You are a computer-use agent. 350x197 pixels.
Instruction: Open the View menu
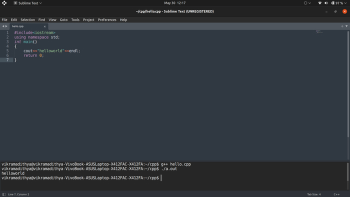click(x=52, y=19)
